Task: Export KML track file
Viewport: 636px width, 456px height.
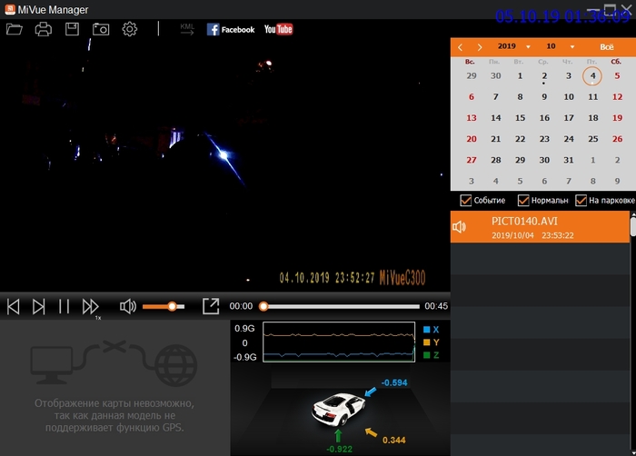Action: click(x=187, y=29)
